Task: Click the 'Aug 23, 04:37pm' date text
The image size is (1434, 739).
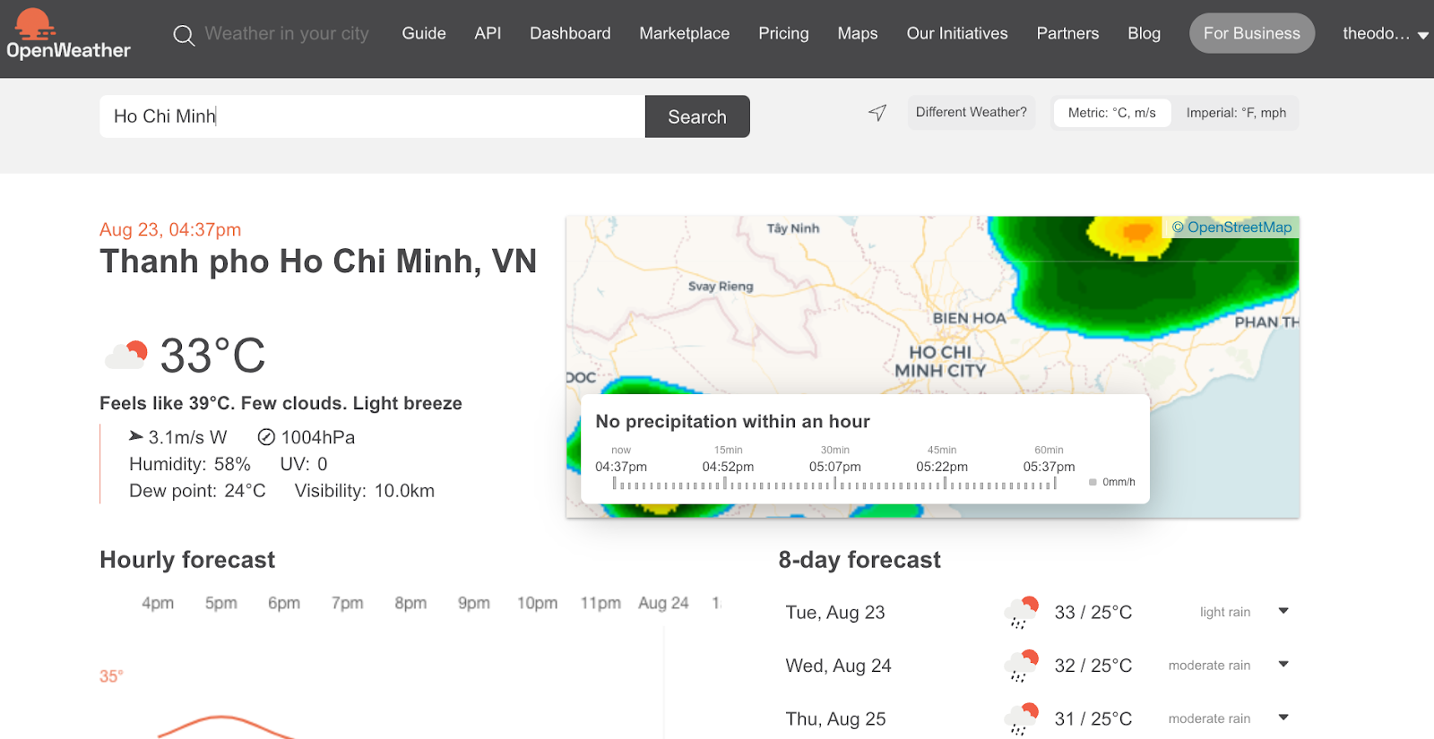Action: [170, 229]
